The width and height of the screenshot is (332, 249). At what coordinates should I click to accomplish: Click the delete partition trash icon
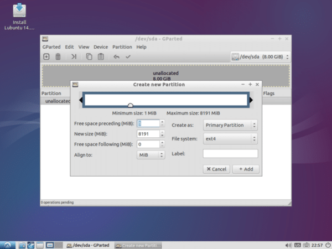tap(58, 57)
